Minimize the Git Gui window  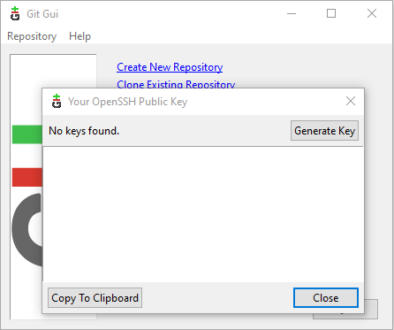click(292, 13)
